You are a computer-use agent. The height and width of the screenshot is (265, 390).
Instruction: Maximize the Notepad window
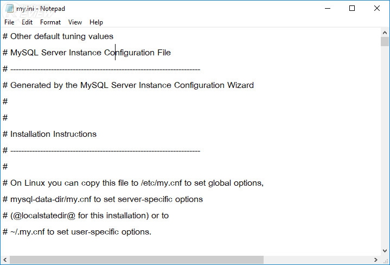coord(352,8)
